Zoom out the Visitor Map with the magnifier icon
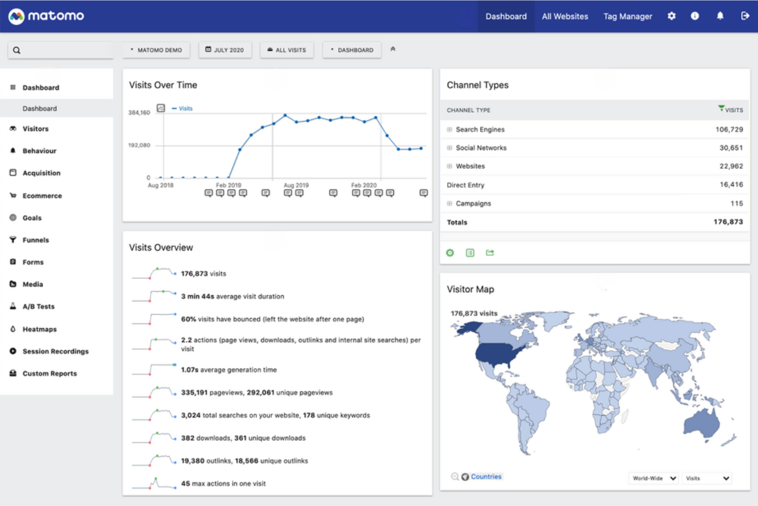 coord(454,476)
